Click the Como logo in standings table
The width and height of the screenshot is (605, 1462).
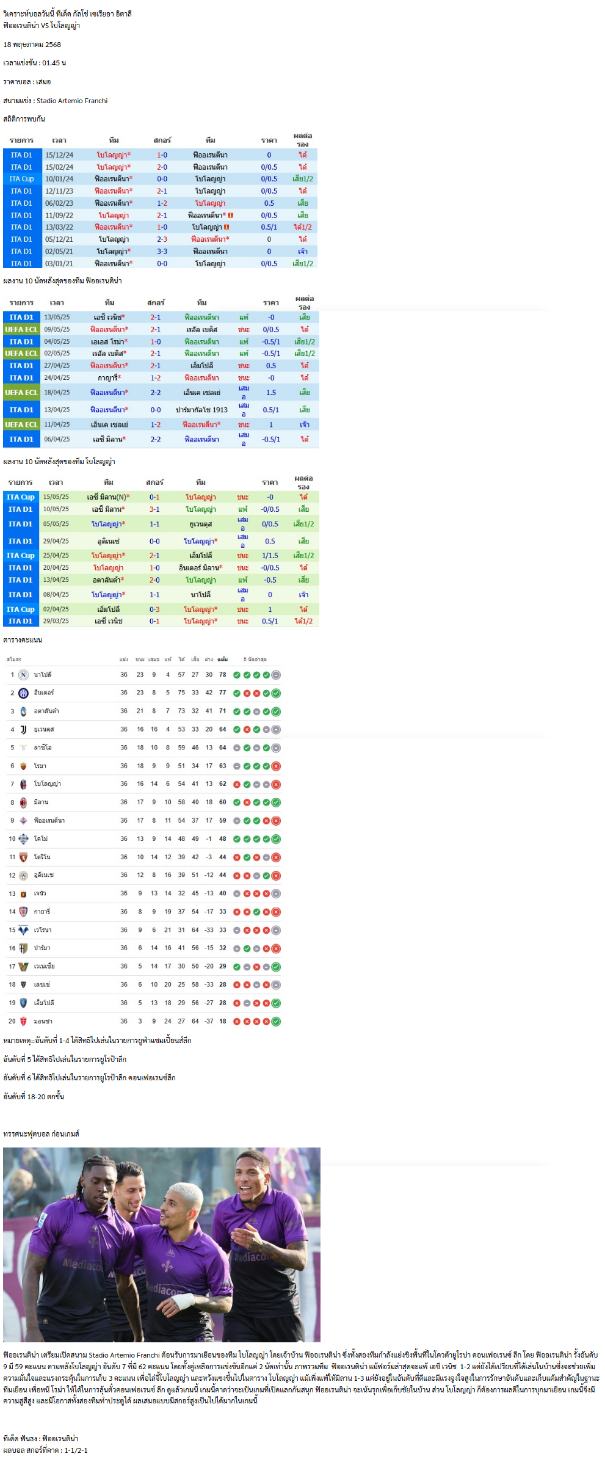pos(23,839)
